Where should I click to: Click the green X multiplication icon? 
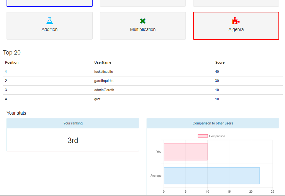[x=143, y=21]
